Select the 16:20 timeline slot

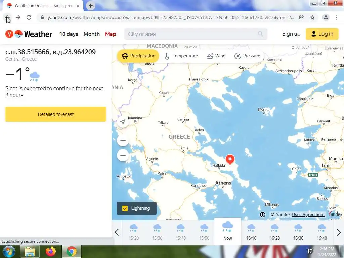click(275, 232)
